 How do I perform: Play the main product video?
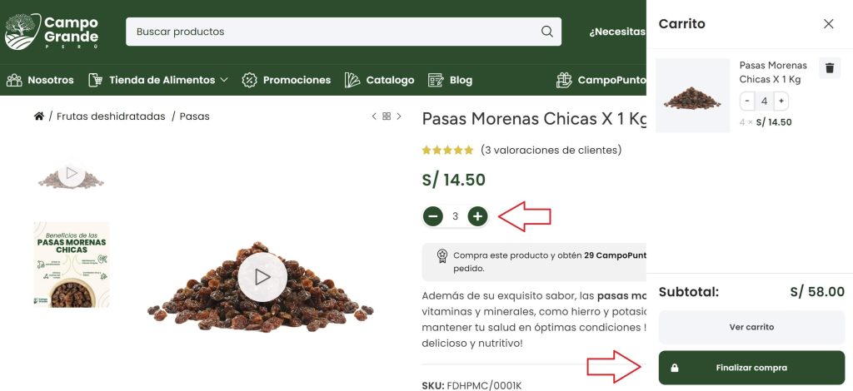click(x=262, y=277)
